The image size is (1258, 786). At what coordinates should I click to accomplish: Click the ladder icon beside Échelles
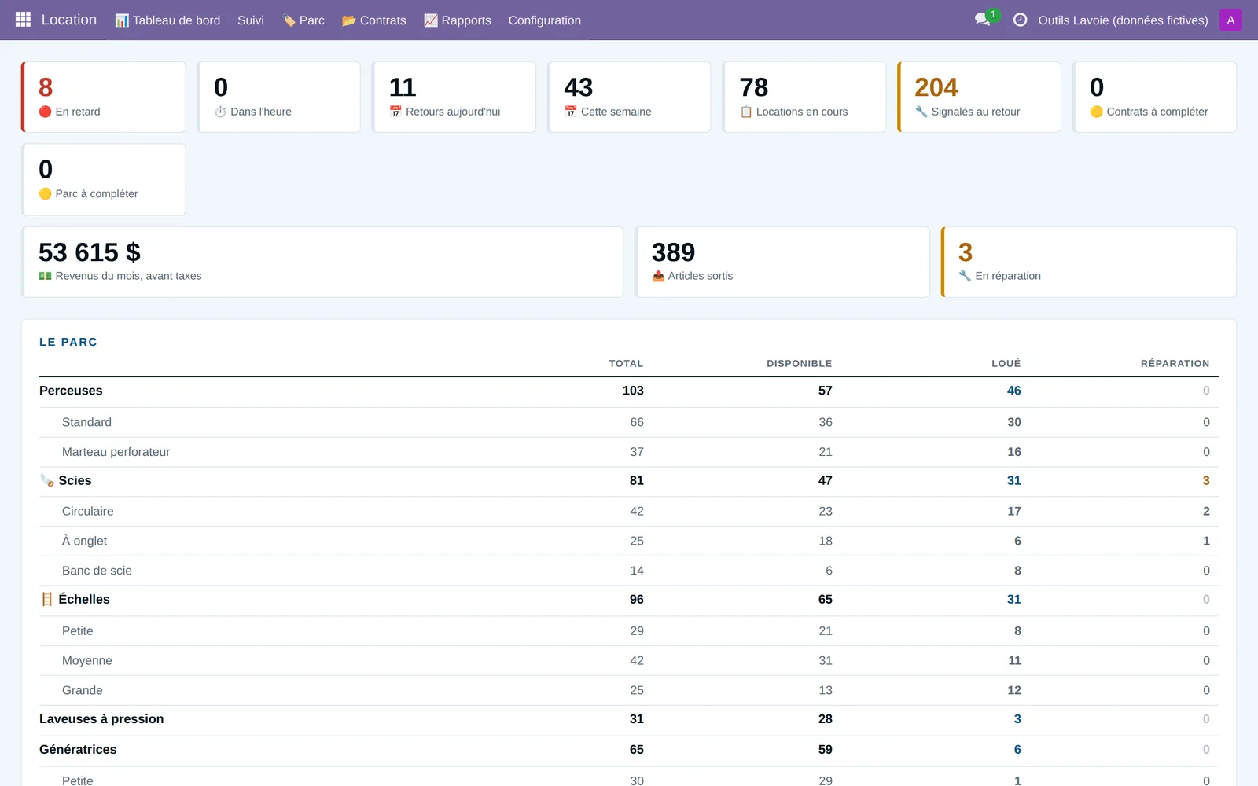click(x=47, y=599)
